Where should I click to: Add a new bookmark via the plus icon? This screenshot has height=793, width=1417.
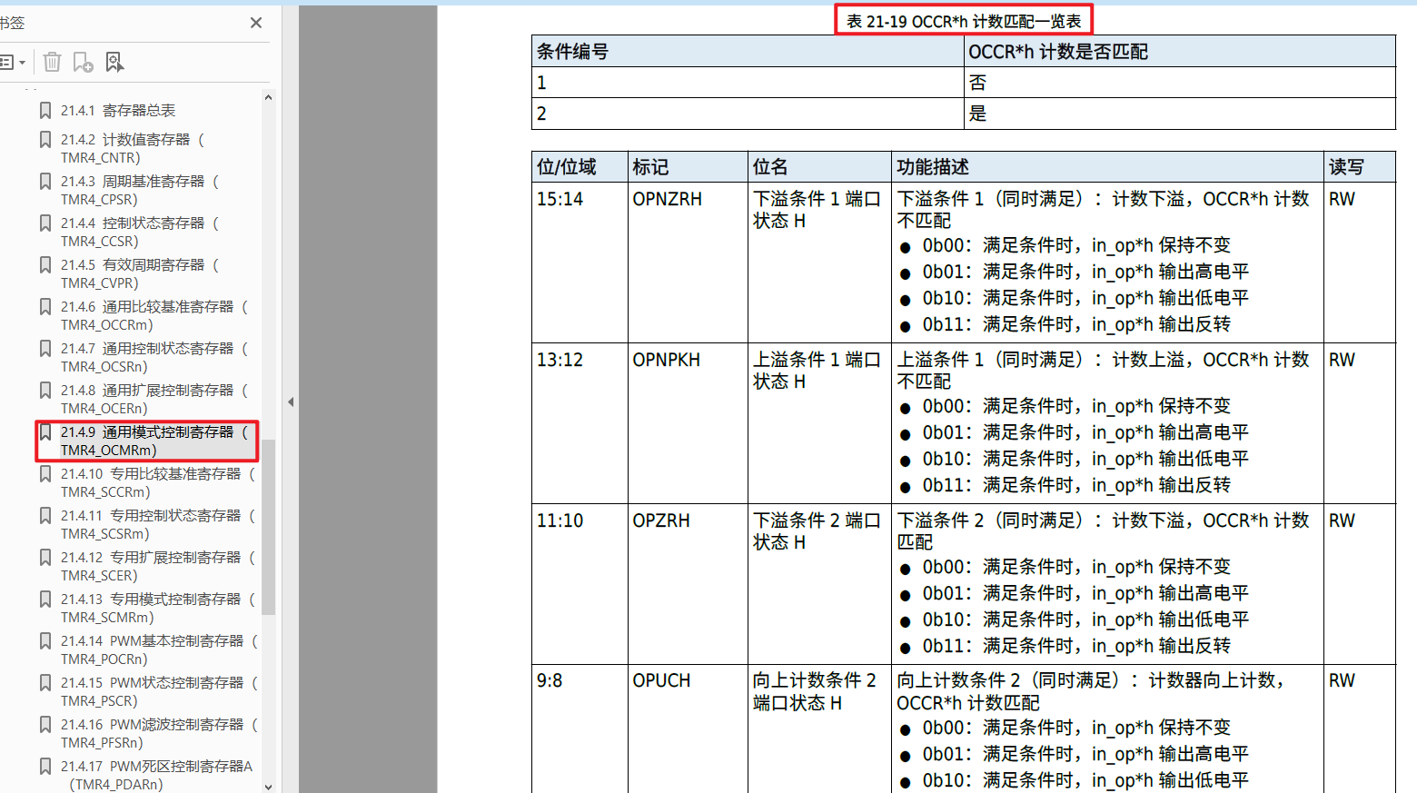[x=83, y=62]
